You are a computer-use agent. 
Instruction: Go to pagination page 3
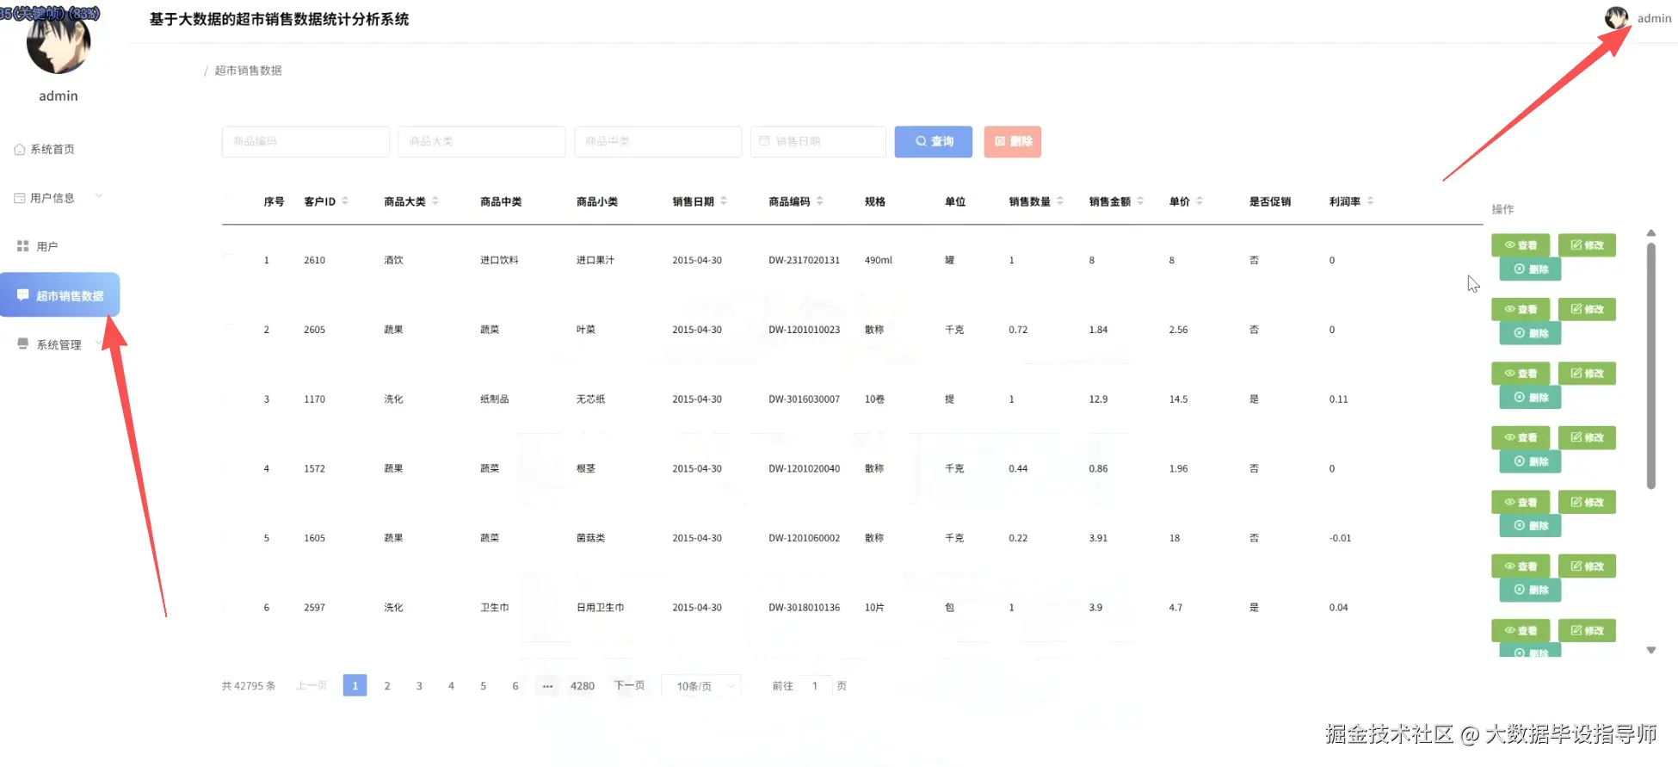tap(419, 685)
